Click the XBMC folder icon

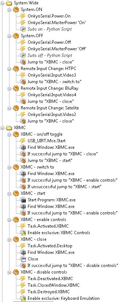tap(9, 128)
